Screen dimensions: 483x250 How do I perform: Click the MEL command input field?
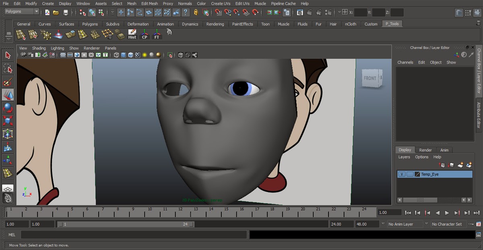coord(134,235)
